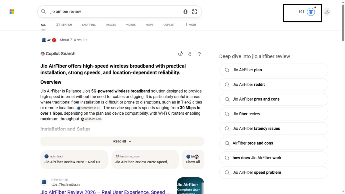Click the Copilot Search logo
This screenshot has height=194, width=345.
[x=43, y=54]
